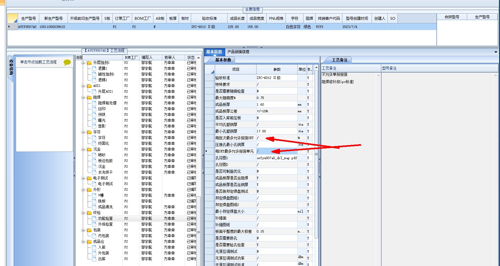This screenshot has width=500, height=266.
Task: Collapse the 包装 tree node
Action: tap(83, 230)
